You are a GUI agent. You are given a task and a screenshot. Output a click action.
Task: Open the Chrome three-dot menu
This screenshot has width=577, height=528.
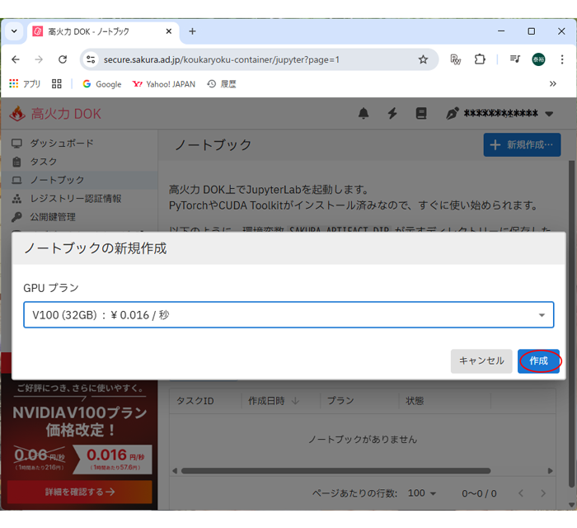pyautogui.click(x=562, y=59)
